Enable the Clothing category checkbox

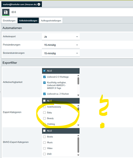point(44,124)
